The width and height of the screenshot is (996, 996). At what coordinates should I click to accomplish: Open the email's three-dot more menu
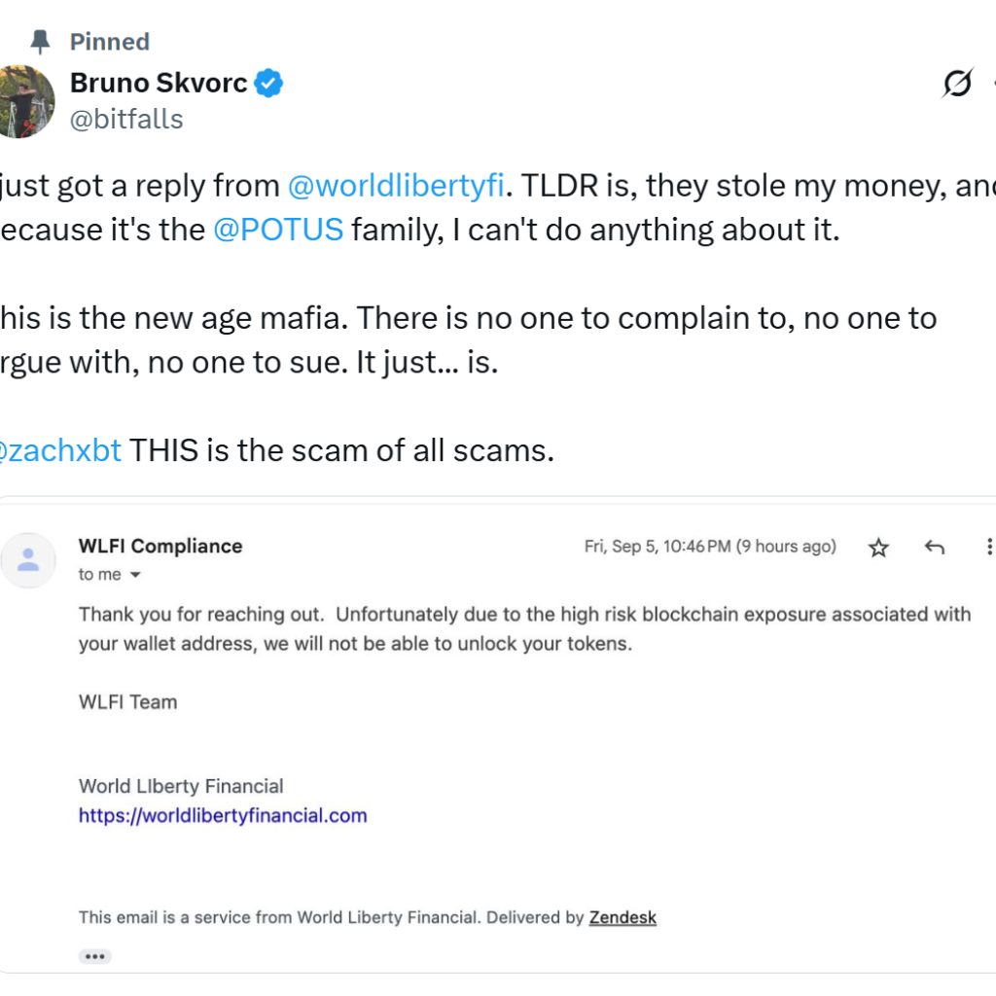click(988, 547)
